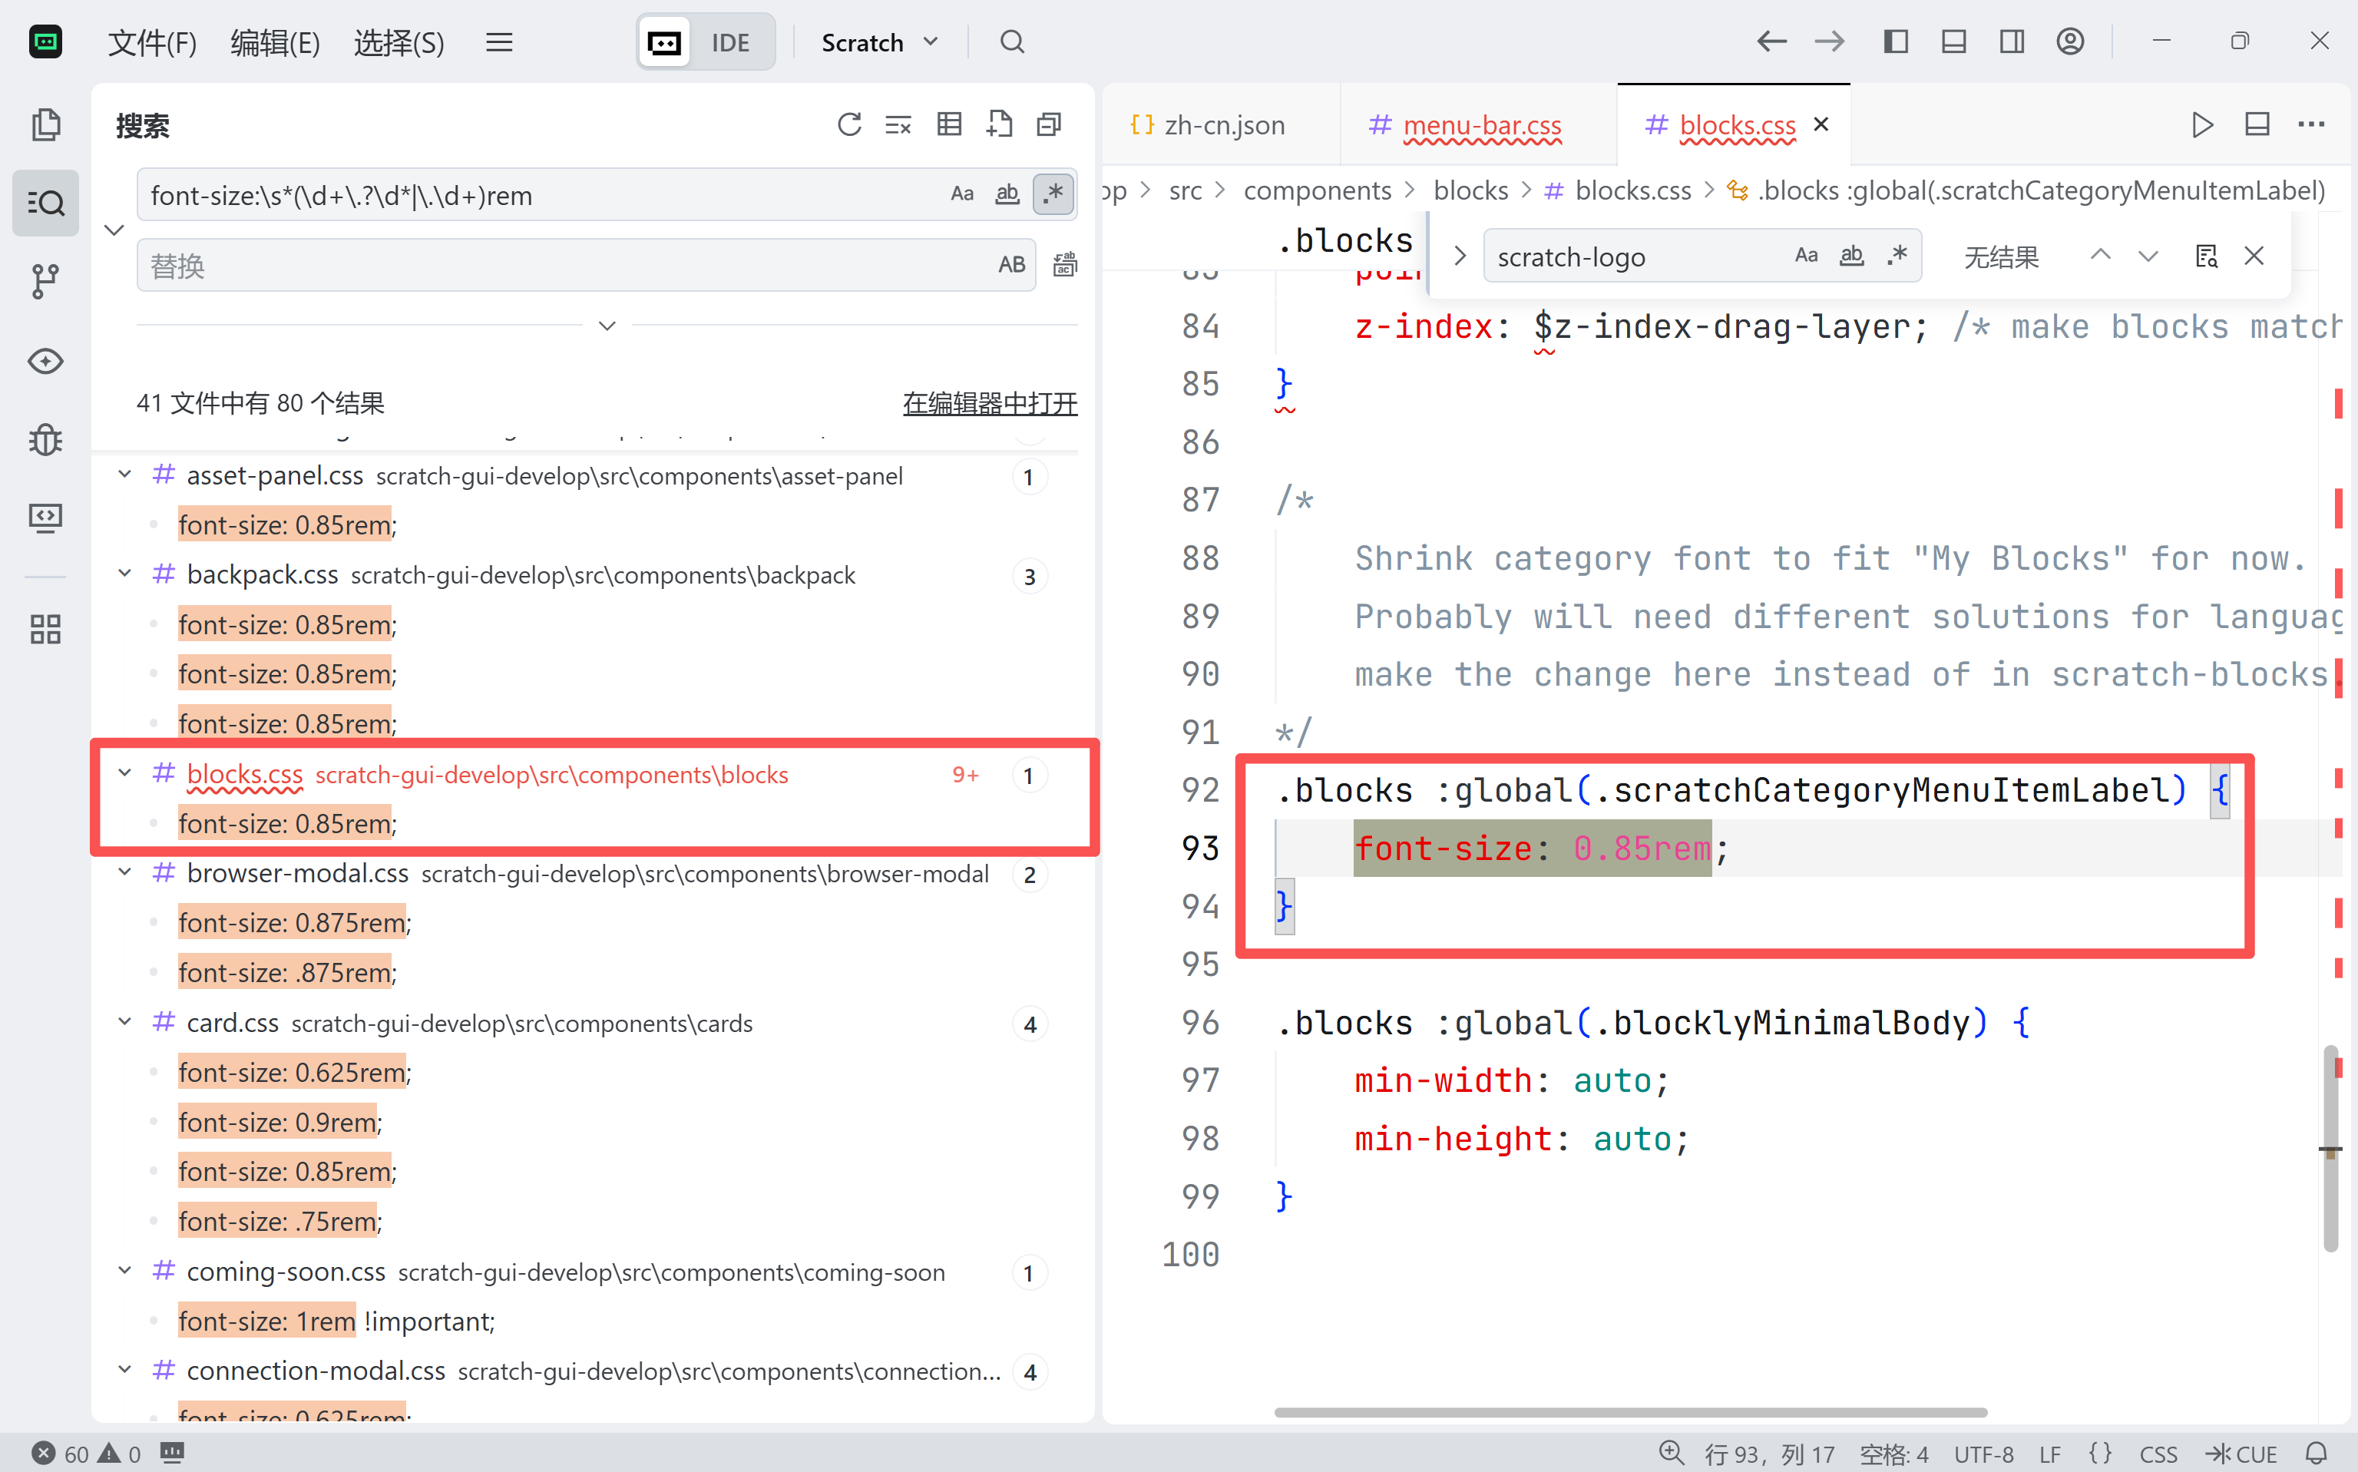Open the 编辑(E) menu
The width and height of the screenshot is (2358, 1472).
[275, 42]
